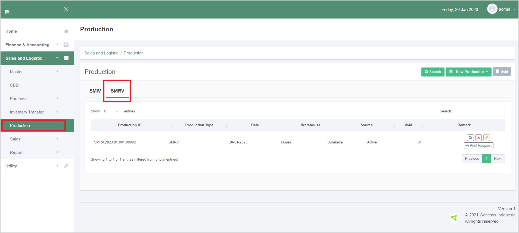Click the Finance & Accounting balance scale icon
This screenshot has width=519, height=233.
66,45
